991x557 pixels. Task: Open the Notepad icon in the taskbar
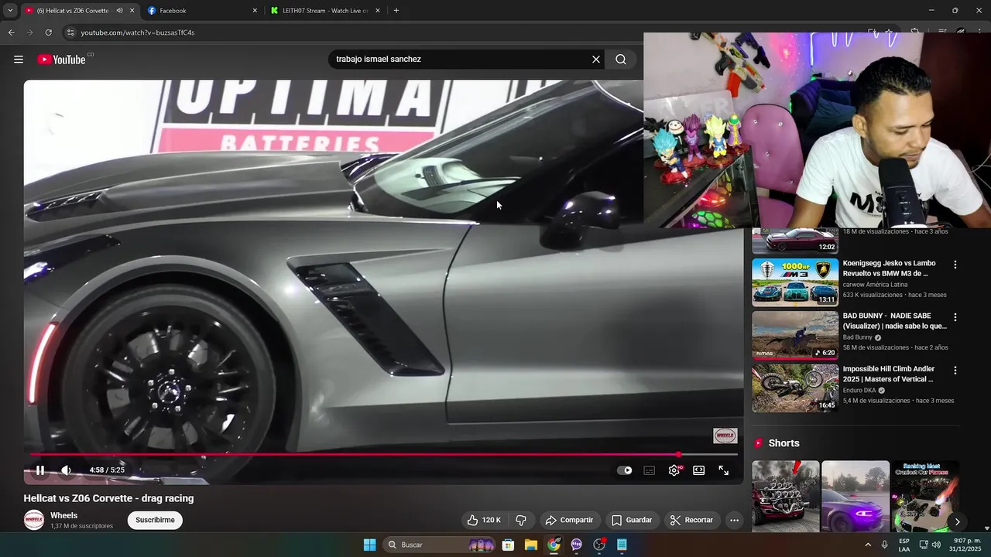click(x=622, y=545)
